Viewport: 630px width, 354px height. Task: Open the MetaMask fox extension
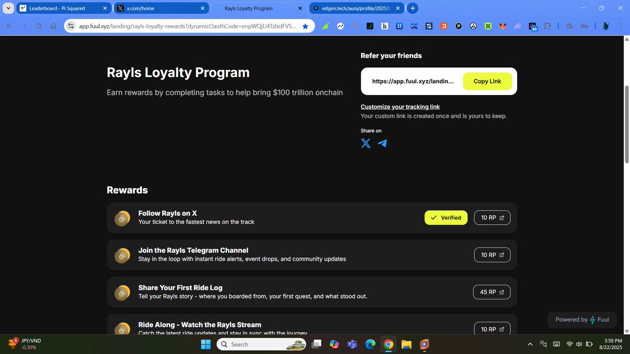pyautogui.click(x=503, y=26)
